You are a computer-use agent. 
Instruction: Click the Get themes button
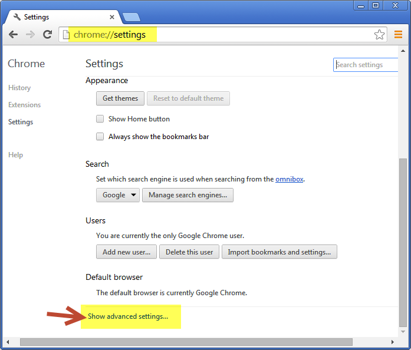[120, 98]
